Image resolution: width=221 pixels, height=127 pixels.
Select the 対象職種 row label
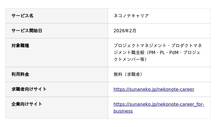20,46
